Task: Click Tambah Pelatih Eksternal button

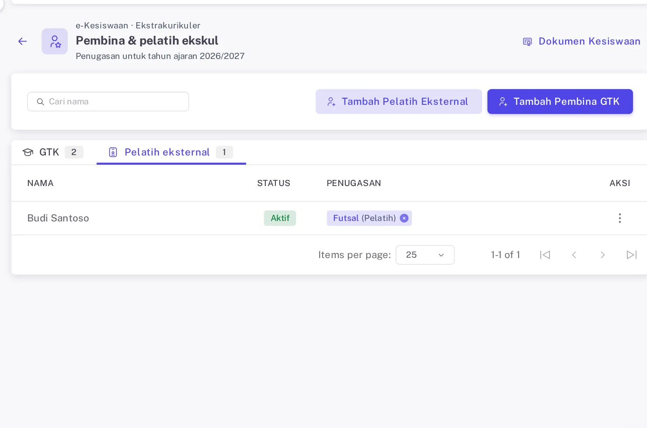Action: pos(399,102)
